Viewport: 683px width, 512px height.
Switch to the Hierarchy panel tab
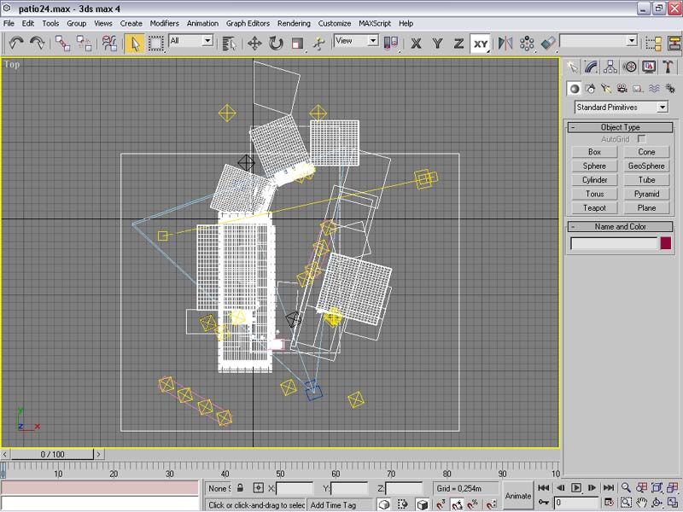coord(610,67)
